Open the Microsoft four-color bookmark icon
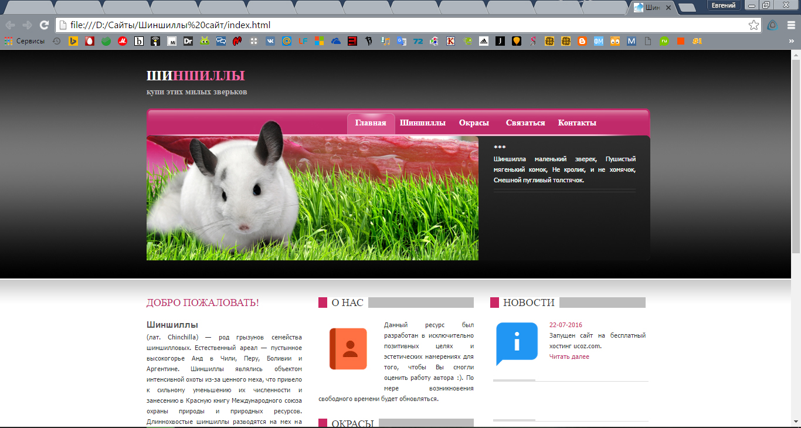801x428 pixels. [x=319, y=41]
